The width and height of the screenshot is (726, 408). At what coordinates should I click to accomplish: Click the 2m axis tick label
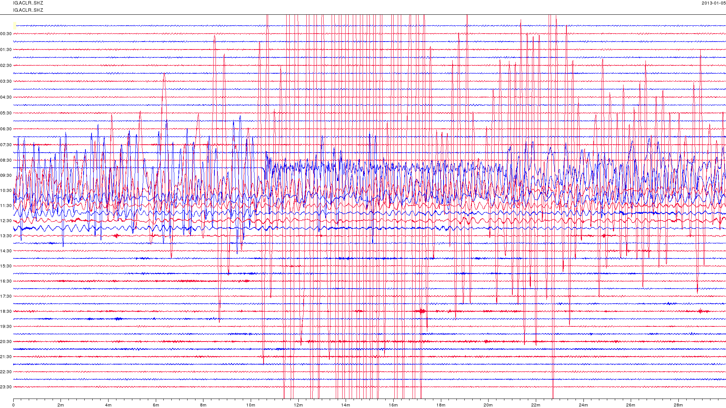click(61, 405)
